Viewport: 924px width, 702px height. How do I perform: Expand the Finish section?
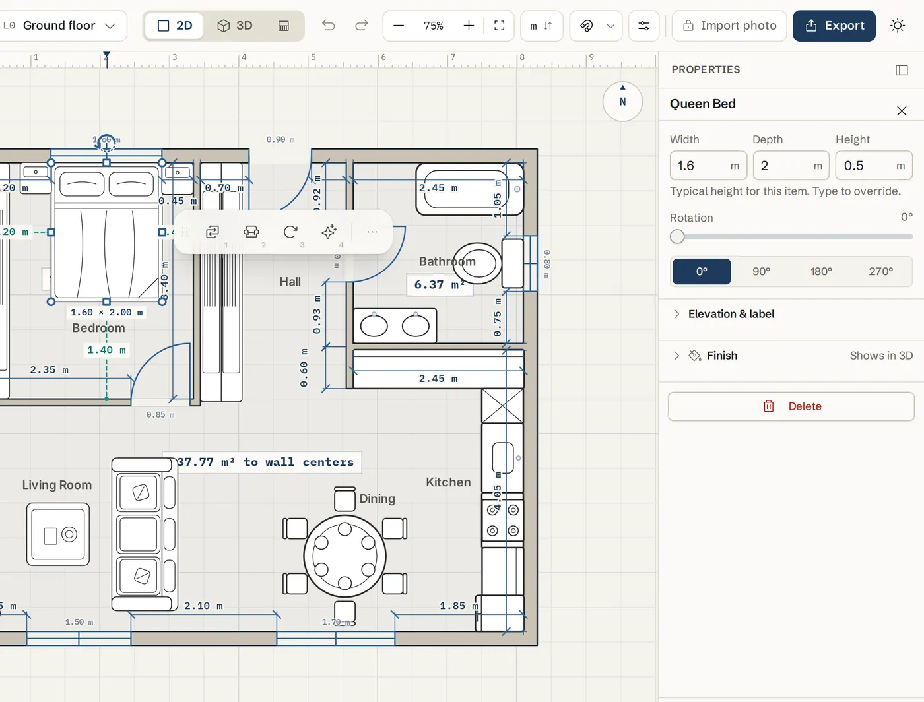pyautogui.click(x=791, y=356)
